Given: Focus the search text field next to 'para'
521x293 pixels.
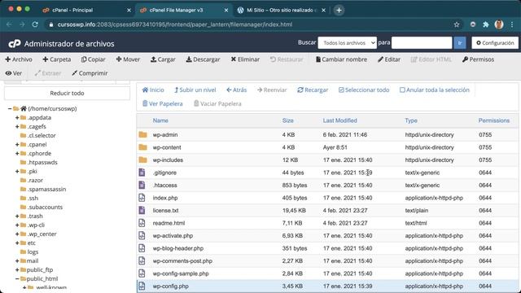Looking at the screenshot, I should point(422,43).
